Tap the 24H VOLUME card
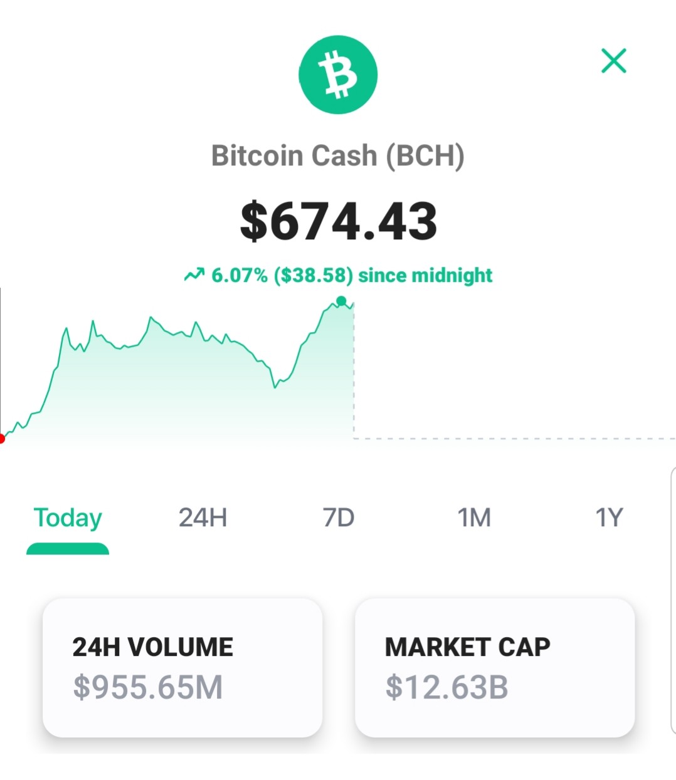The image size is (676, 780). (x=182, y=668)
